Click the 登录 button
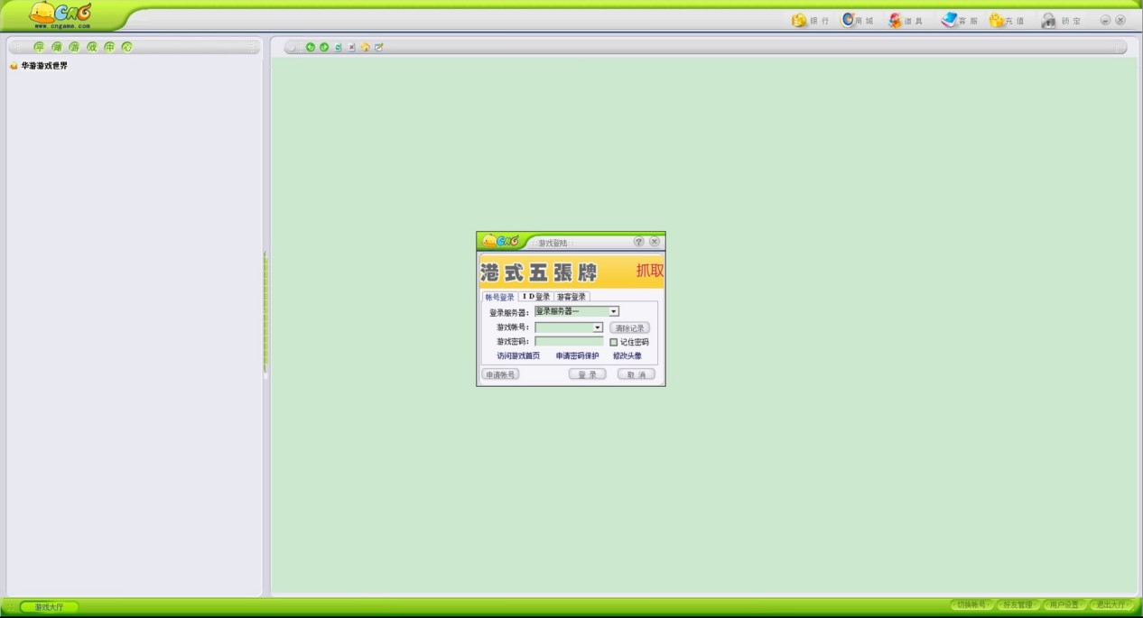Image resolution: width=1143 pixels, height=618 pixels. pos(587,374)
